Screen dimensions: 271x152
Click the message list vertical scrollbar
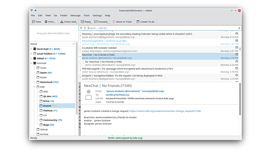point(240,50)
